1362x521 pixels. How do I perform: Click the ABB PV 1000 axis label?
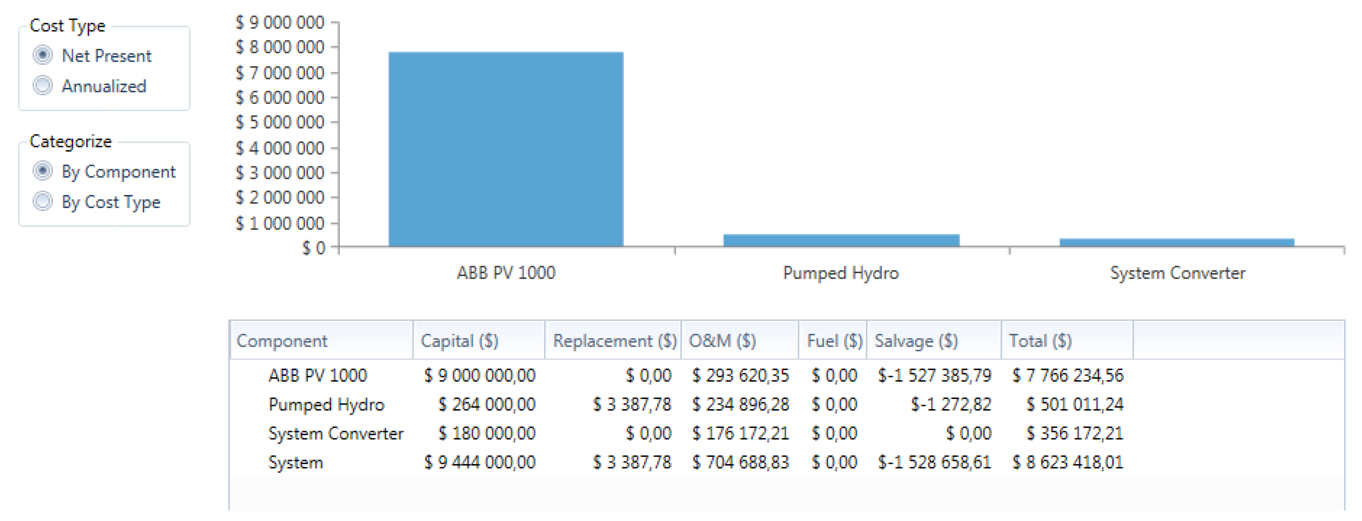506,272
